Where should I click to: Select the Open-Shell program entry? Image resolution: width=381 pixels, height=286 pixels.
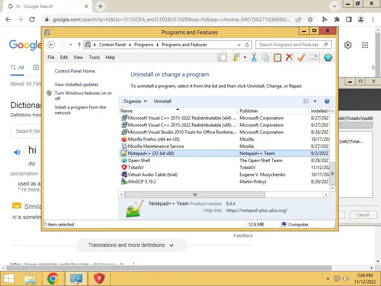tap(224, 160)
